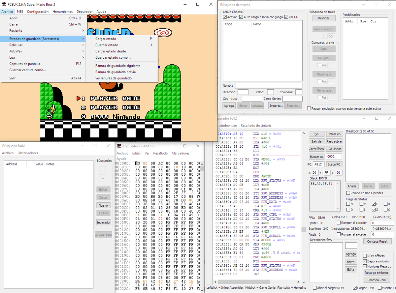
Task: Open the Depurador menu
Action: 84,12
